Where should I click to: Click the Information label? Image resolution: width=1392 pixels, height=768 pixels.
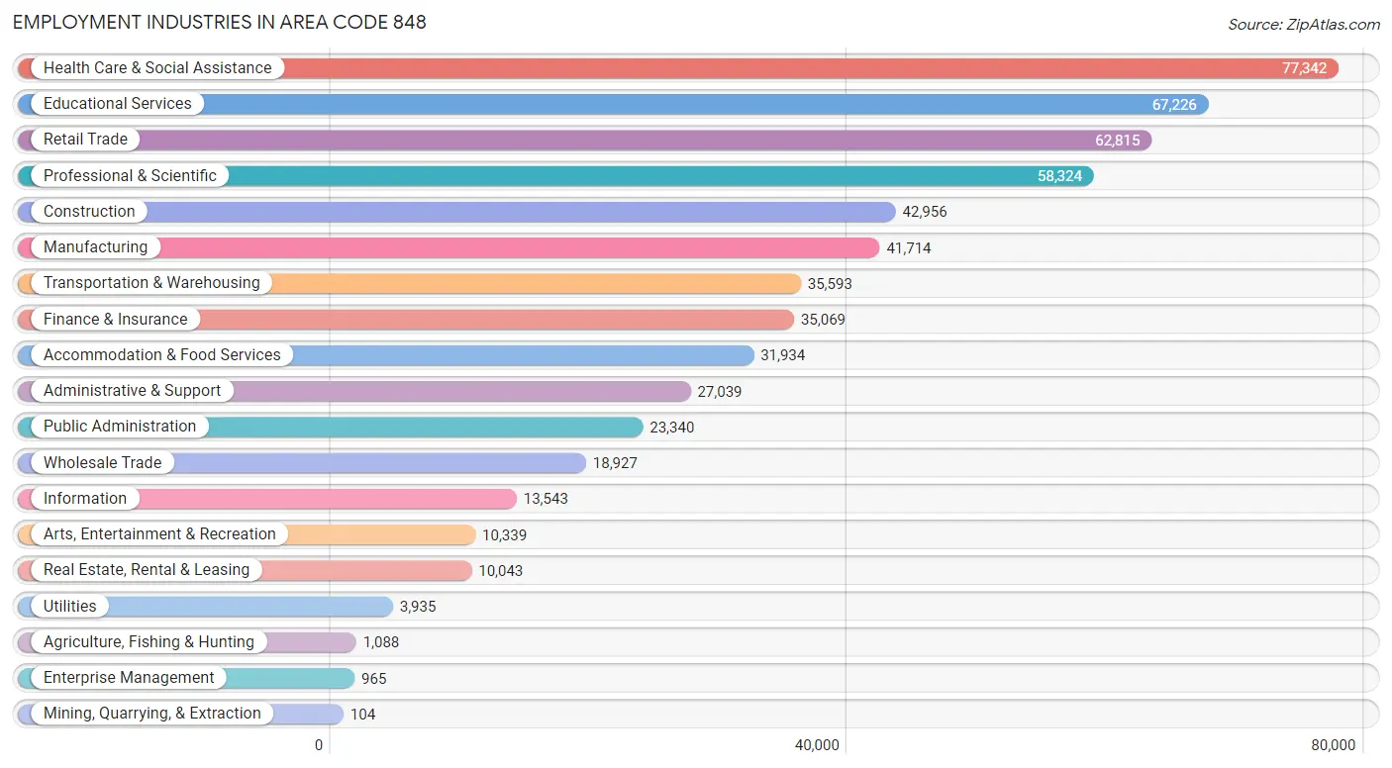coord(85,498)
